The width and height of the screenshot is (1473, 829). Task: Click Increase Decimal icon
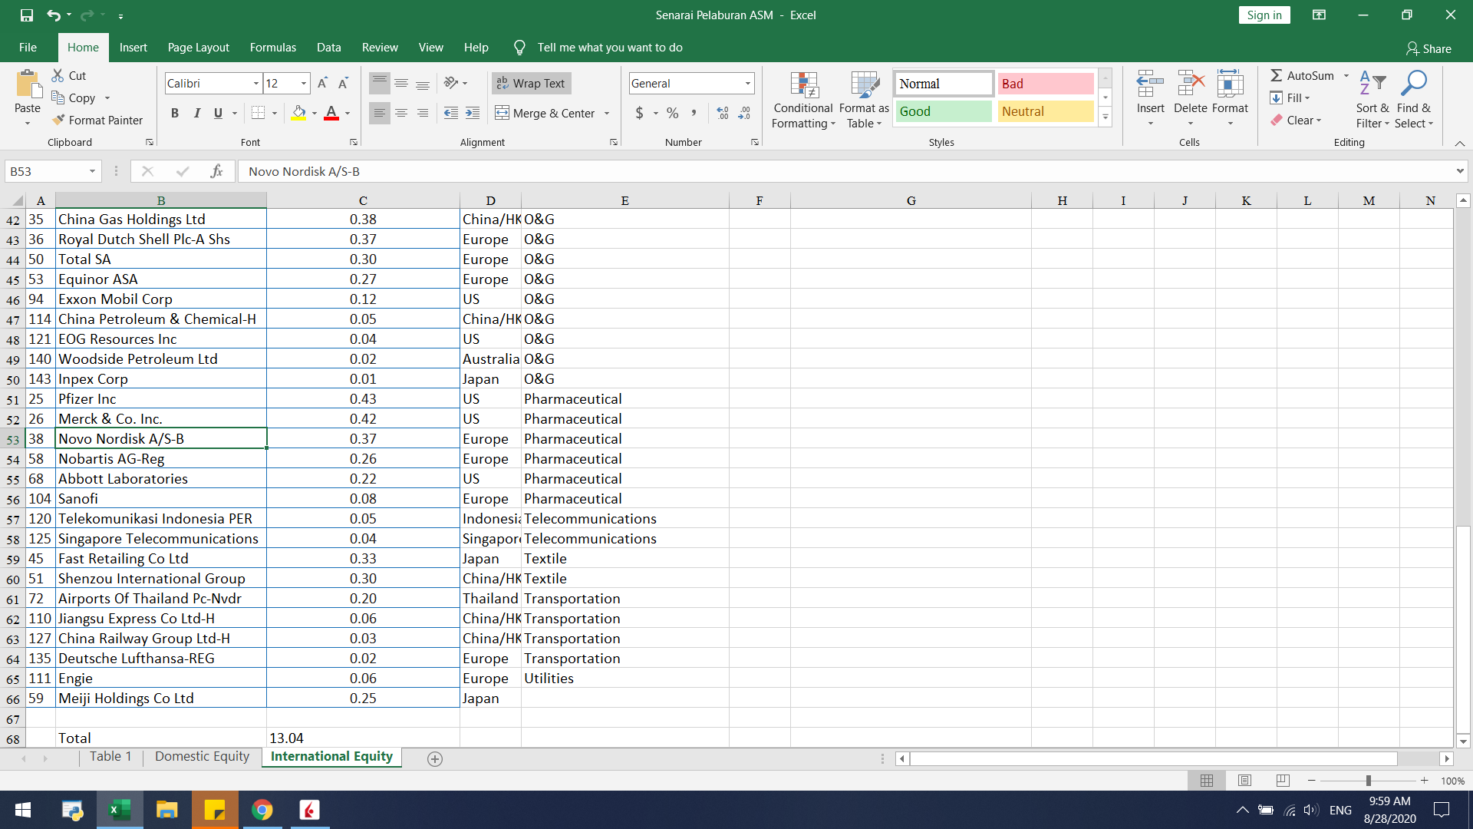pos(723,113)
